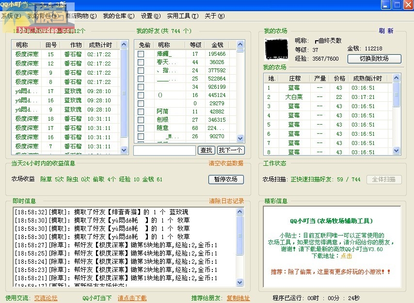The width and height of the screenshot is (414, 303).
Task: Click the my farm list scrollbar thumb
Action: [397, 95]
